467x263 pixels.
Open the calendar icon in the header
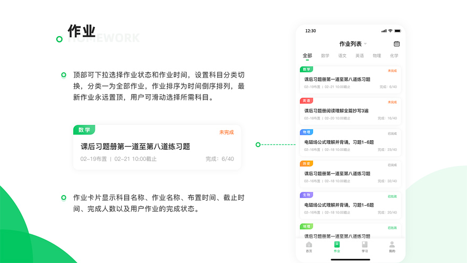tap(396, 44)
